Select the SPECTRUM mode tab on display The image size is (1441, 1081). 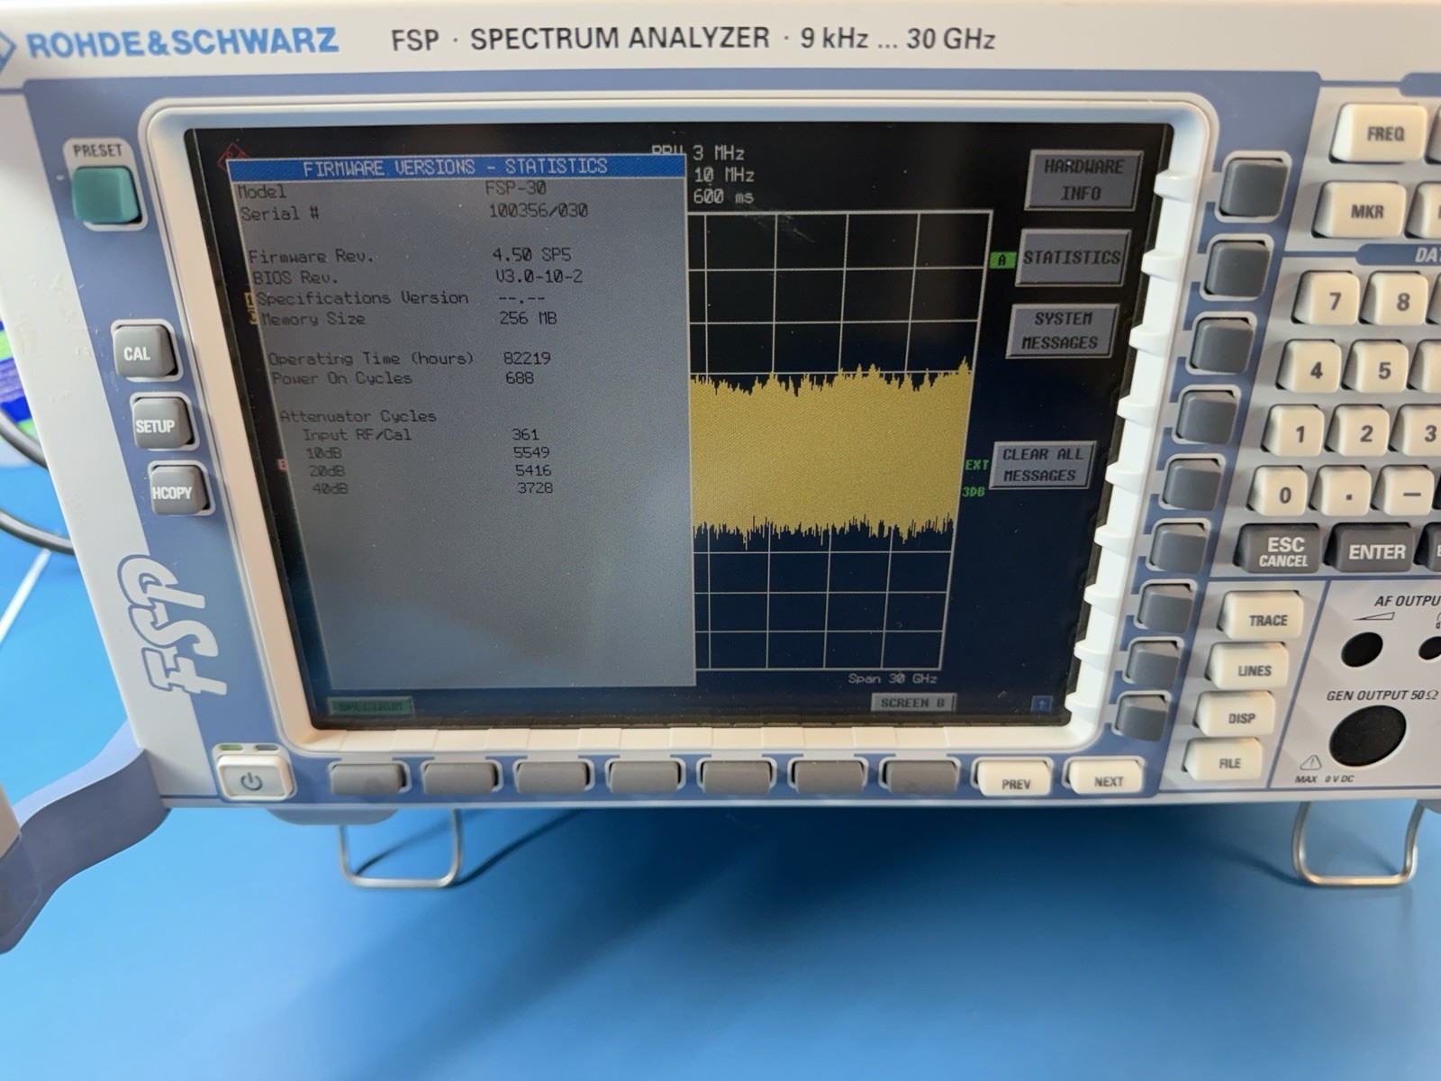pyautogui.click(x=370, y=706)
